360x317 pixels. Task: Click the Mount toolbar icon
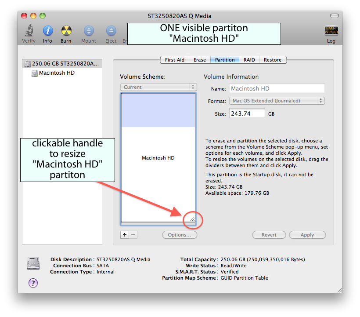pyautogui.click(x=89, y=31)
